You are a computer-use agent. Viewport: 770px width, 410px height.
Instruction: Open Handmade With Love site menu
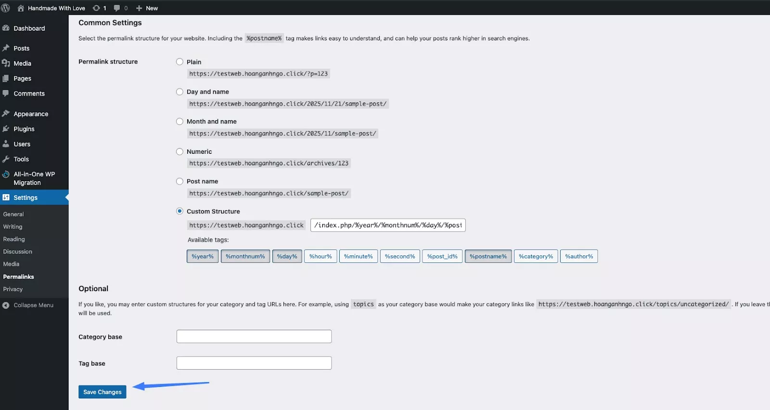(x=56, y=8)
